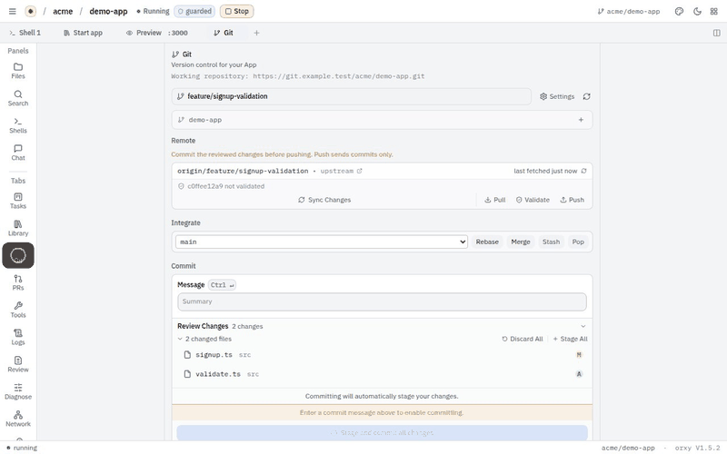Click origin/feature/signup-validation remote name
This screenshot has height=454, width=727.
pyautogui.click(x=243, y=171)
